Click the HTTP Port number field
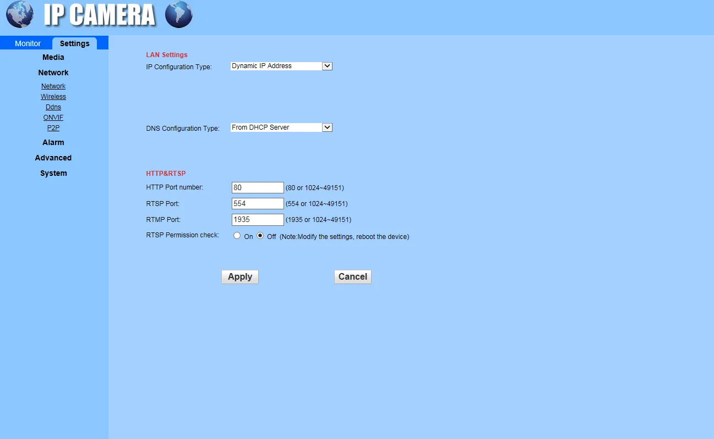The height and width of the screenshot is (439, 714). (x=258, y=187)
